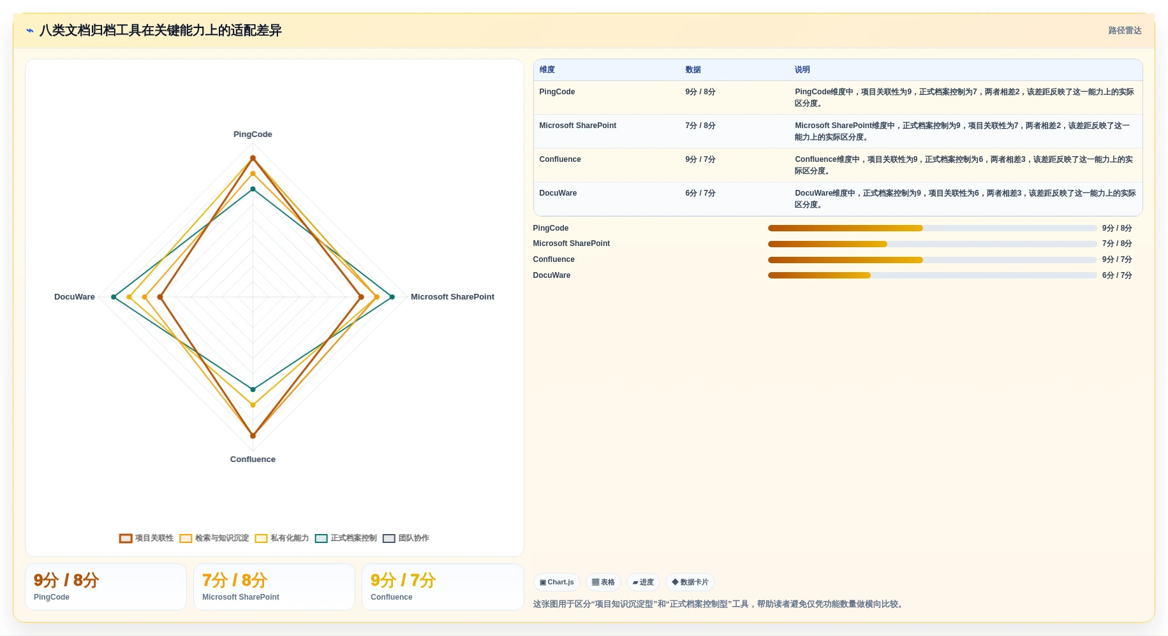Click the brown data point at PingCode vertex
Screen dimensions: 1168x636
point(253,158)
